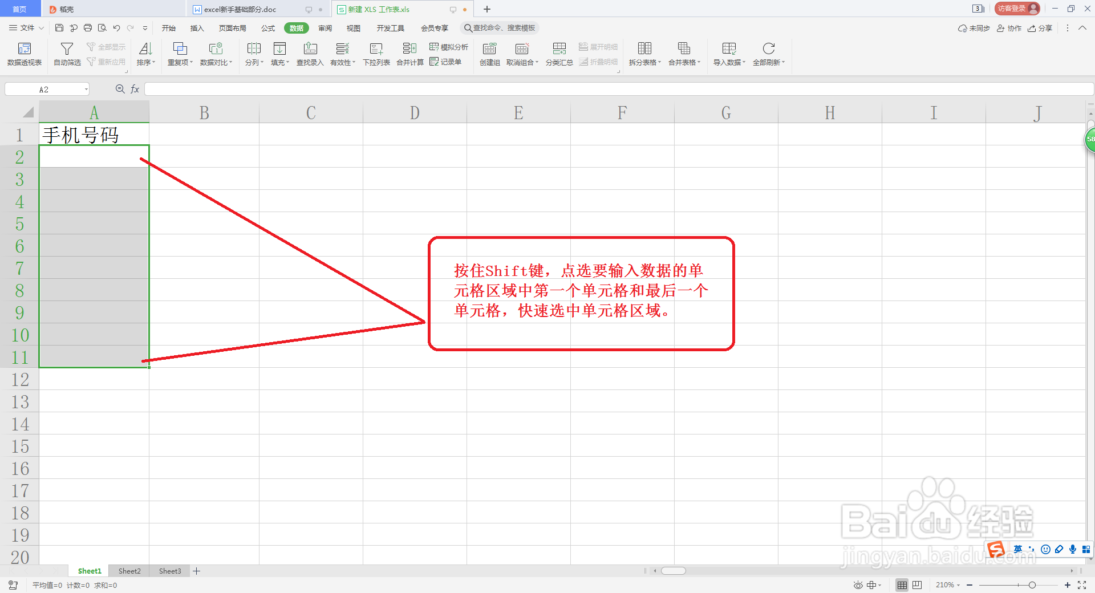Screen dimensions: 1095x593
Task: Open the 查找录入 lookup entry tool
Action: click(310, 54)
